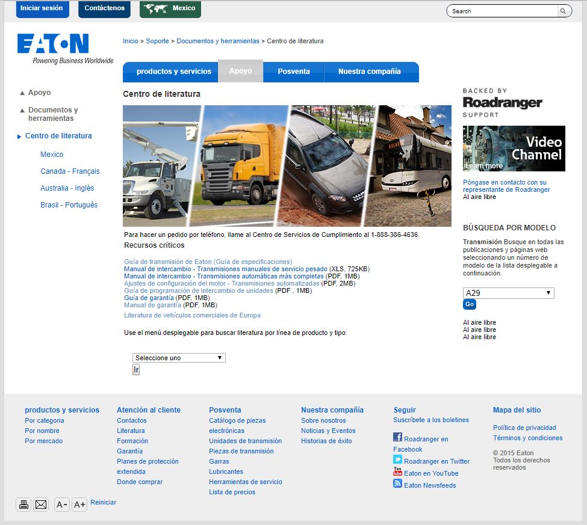The image size is (587, 525).
Task: Switch to the Posventa tab
Action: (294, 72)
